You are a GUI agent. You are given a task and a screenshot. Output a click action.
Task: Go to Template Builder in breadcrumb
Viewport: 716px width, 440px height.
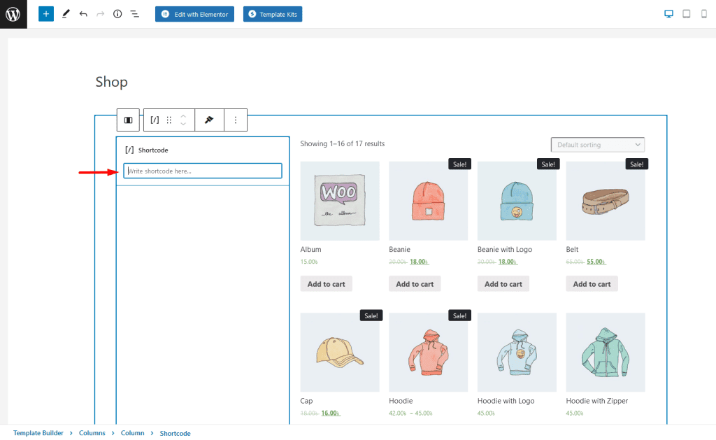[38, 433]
